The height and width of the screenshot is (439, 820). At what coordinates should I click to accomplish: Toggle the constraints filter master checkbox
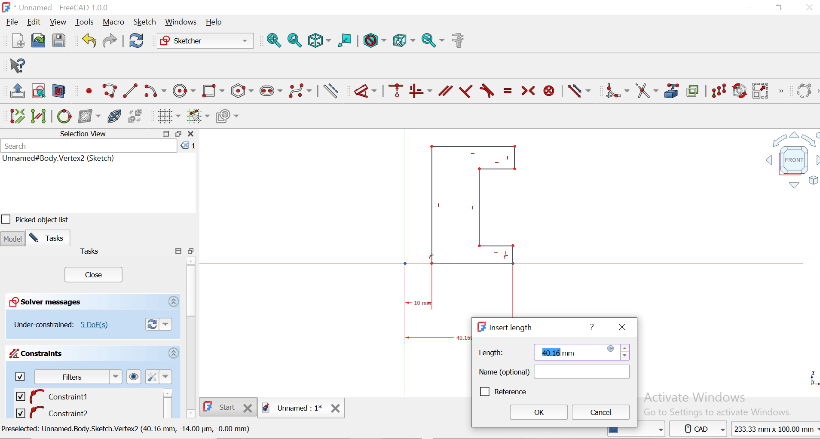20,377
